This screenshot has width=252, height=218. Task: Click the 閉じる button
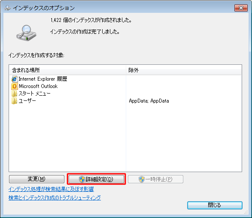215,205
